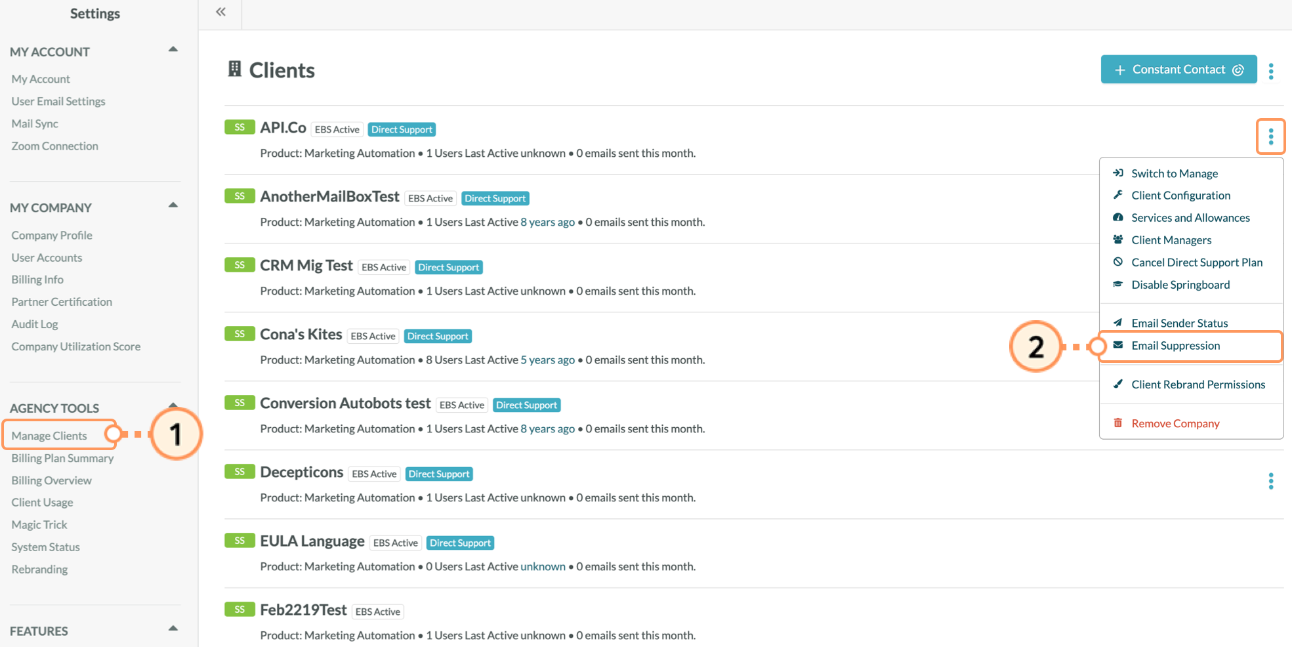Click the graduation cap icon for Disable Springboard
The image size is (1292, 647).
tap(1118, 284)
